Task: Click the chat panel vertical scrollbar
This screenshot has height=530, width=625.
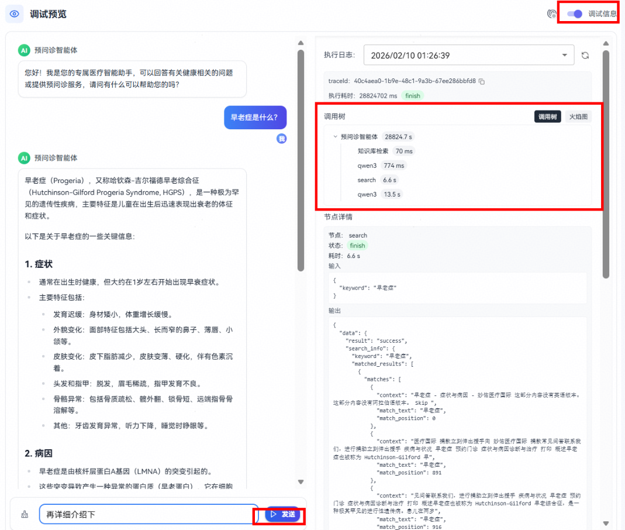Action: pyautogui.click(x=301, y=158)
